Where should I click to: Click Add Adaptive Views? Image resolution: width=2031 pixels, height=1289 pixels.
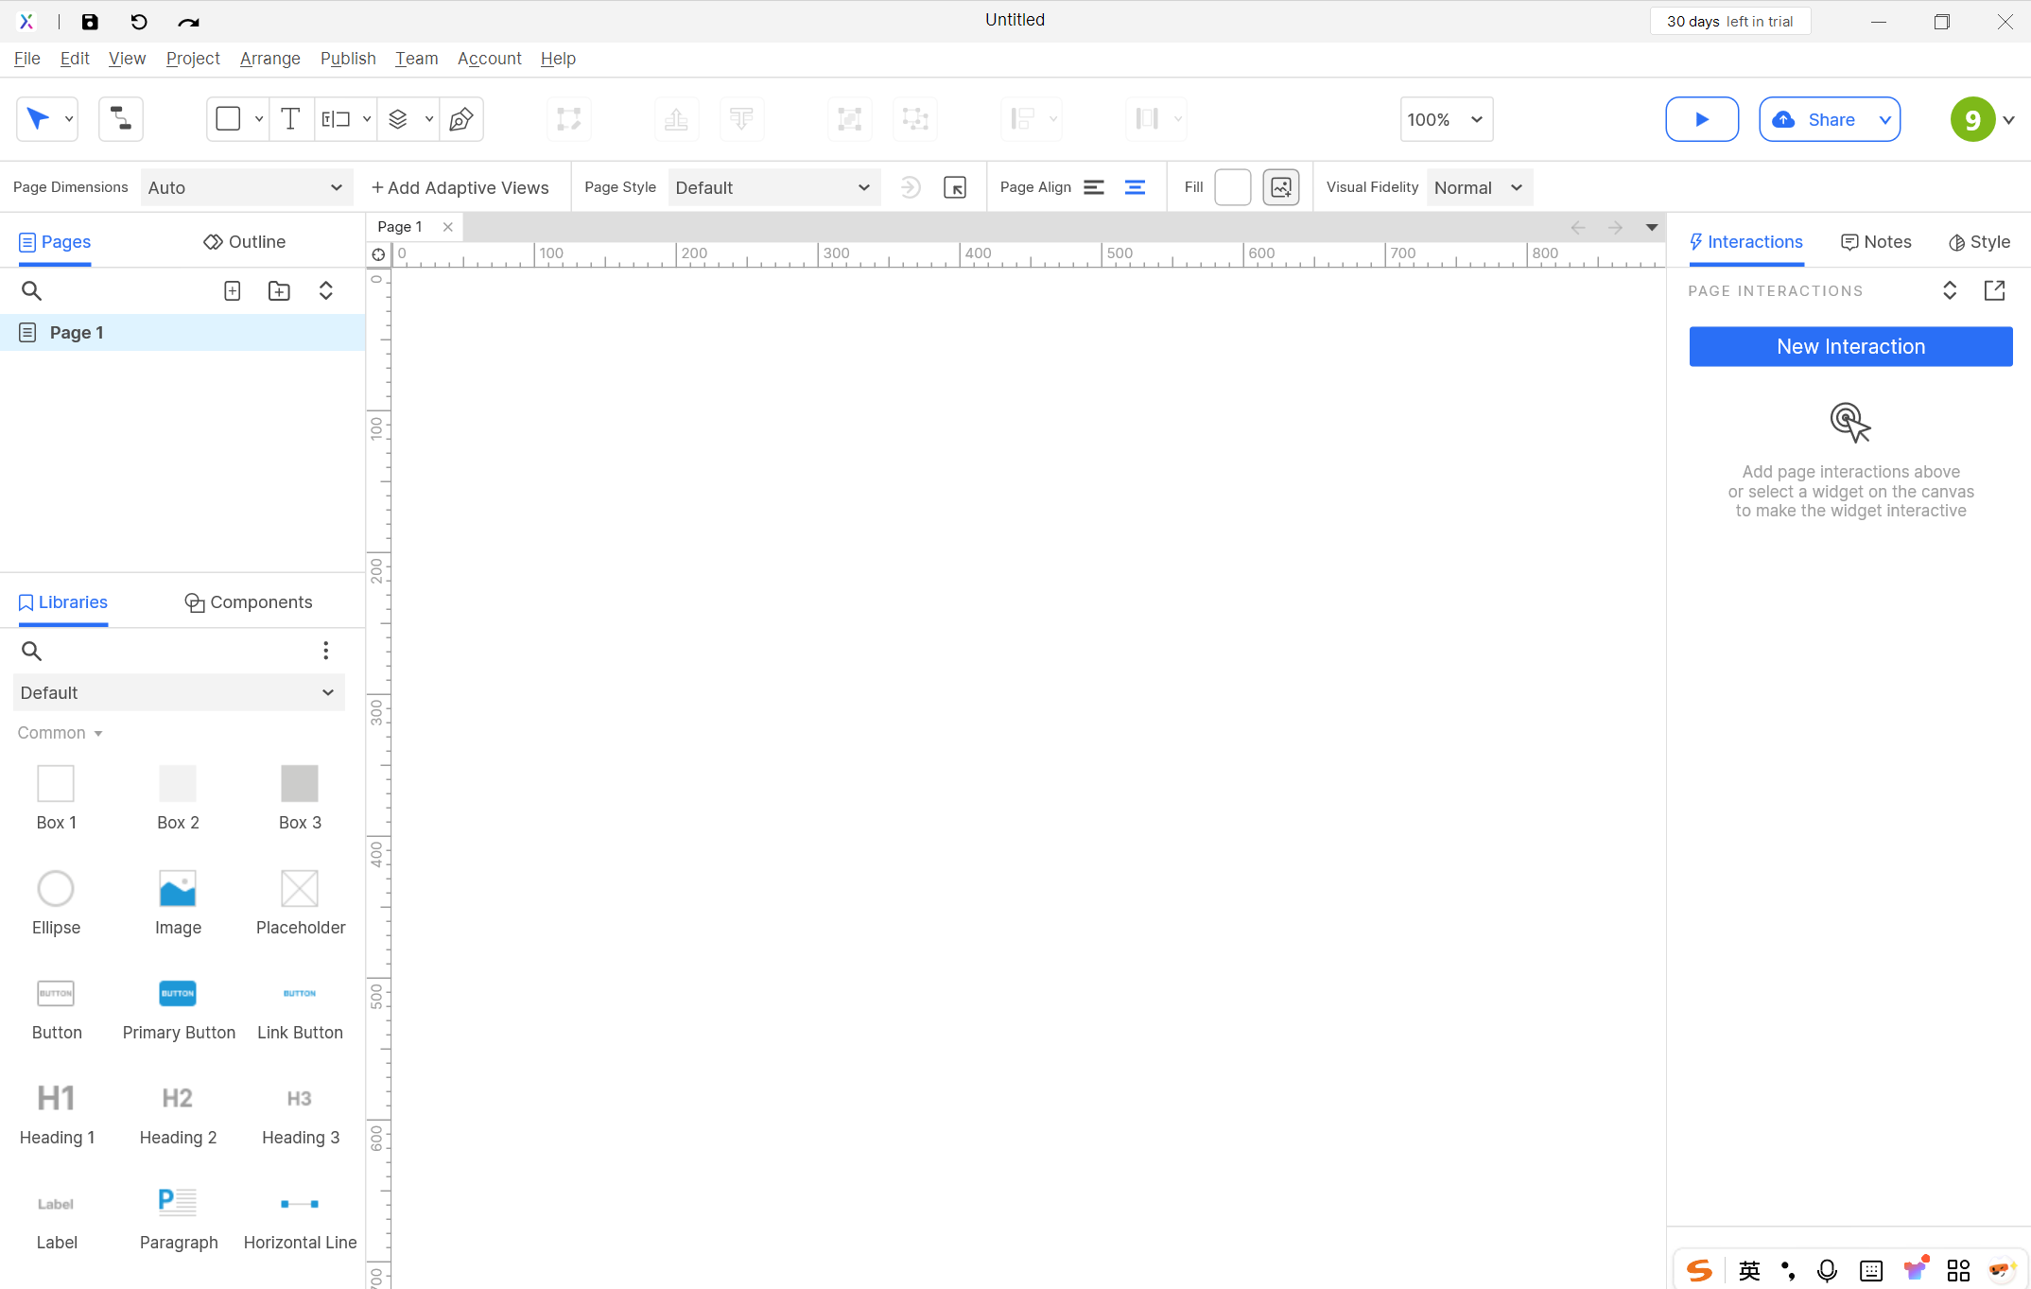[460, 187]
